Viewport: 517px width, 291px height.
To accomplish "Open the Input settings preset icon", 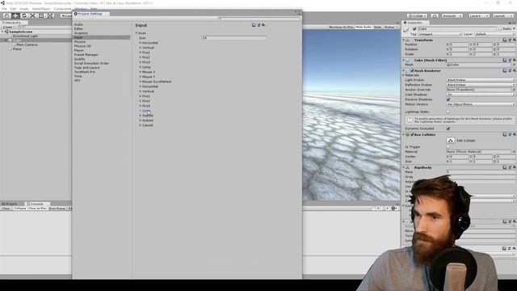I will pyautogui.click(x=258, y=25).
